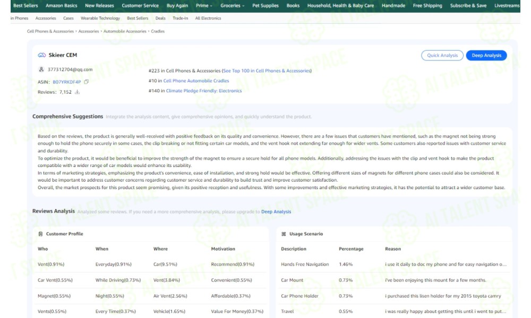This screenshot has width=531, height=318.
Task: Click Cell Phones & Accessories breadcrumb
Action: pyautogui.click(x=50, y=31)
